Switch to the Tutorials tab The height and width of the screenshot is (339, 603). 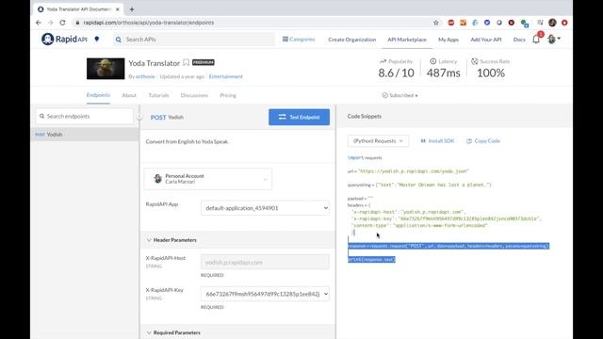[158, 95]
